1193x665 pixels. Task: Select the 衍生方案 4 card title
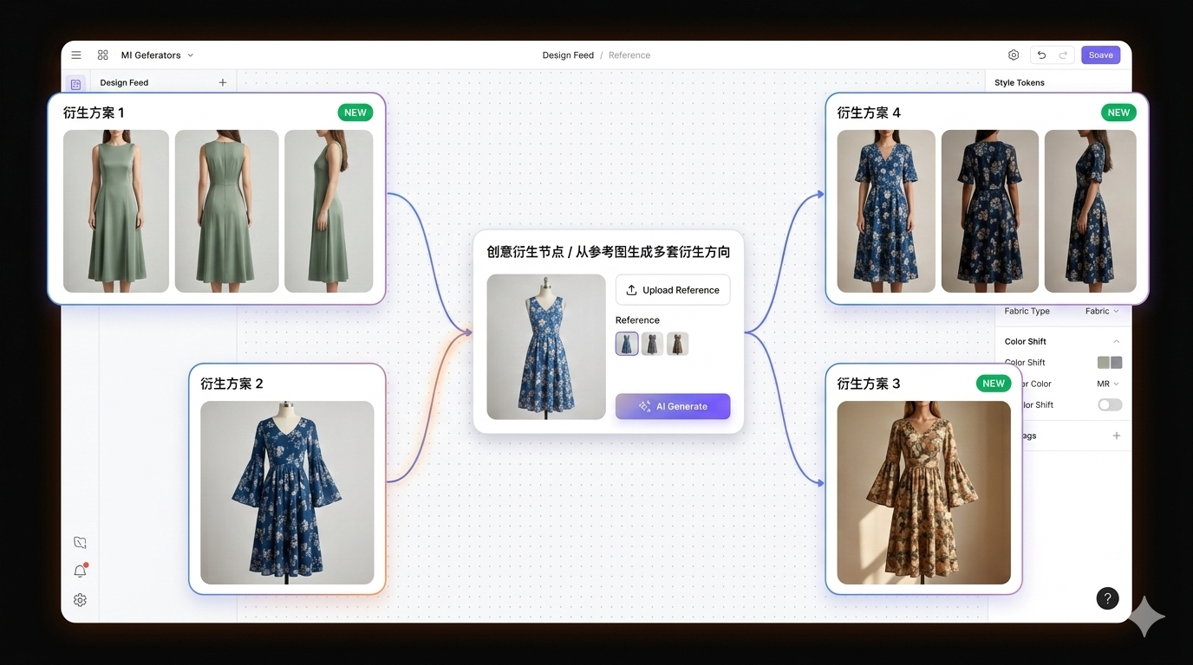[x=869, y=113]
